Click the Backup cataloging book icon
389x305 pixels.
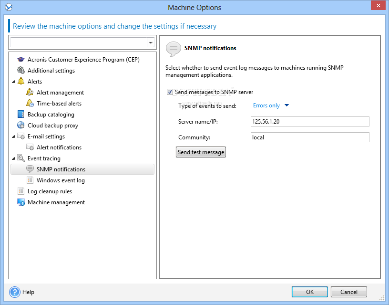[21, 114]
